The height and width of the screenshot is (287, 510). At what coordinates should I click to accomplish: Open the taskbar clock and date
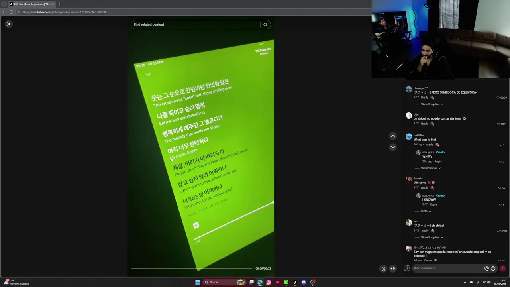[500, 282]
